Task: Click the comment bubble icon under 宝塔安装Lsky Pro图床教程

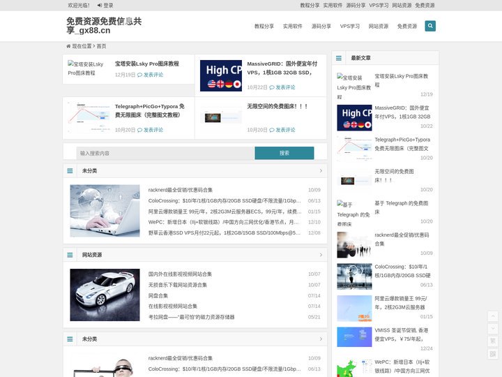Action: click(139, 75)
